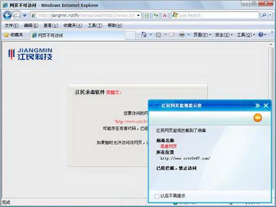The width and height of the screenshot is (276, 207).
Task: Open the 页面(P) command bar menu
Action: 202,35
